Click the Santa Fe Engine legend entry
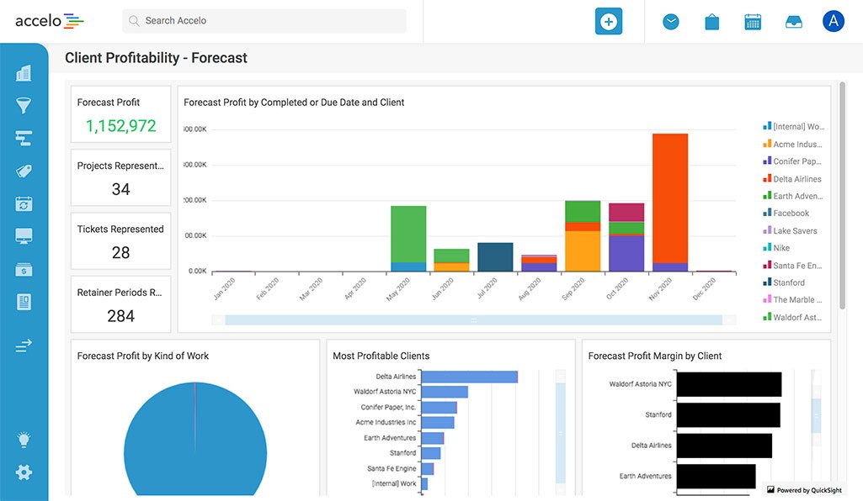The width and height of the screenshot is (863, 501). [x=792, y=266]
